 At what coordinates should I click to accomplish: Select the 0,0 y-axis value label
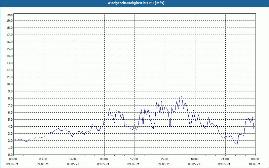pos(10,155)
